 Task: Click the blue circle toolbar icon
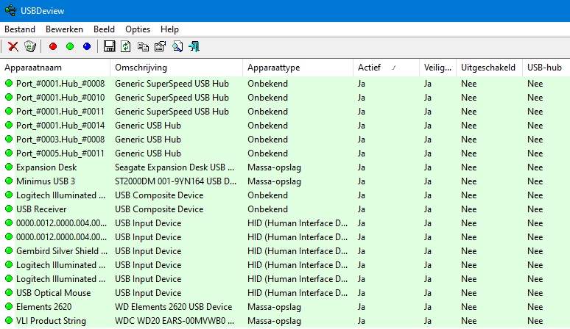point(87,47)
